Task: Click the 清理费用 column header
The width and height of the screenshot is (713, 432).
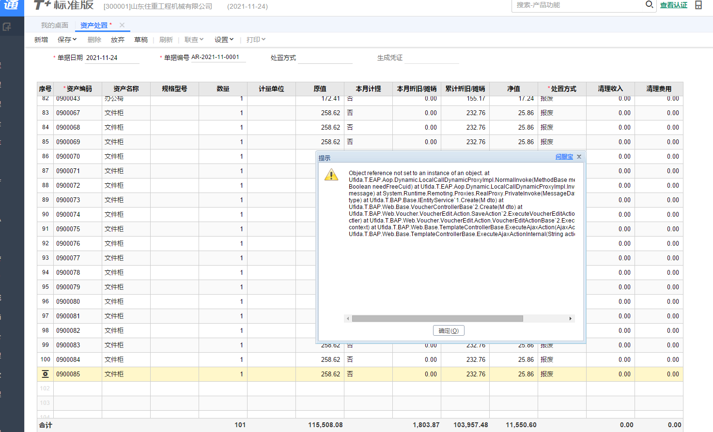Action: coord(659,89)
